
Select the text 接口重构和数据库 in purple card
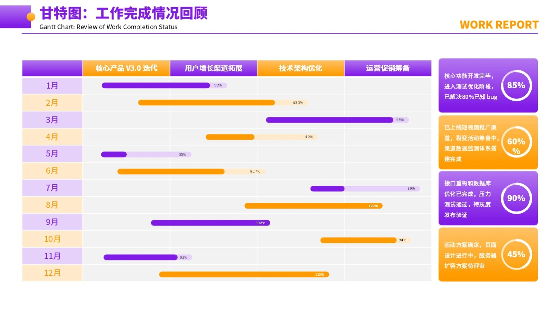[468, 183]
